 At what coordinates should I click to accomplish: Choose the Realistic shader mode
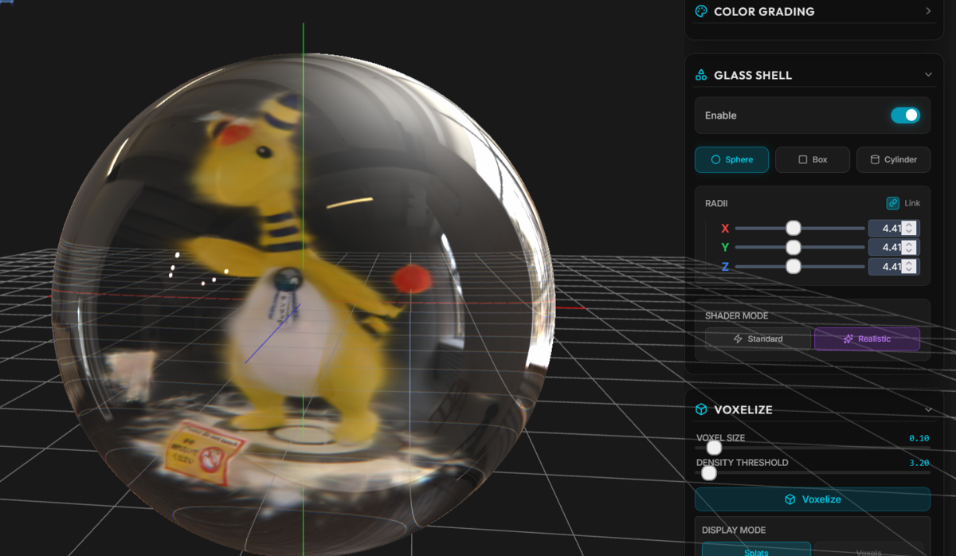coord(867,339)
